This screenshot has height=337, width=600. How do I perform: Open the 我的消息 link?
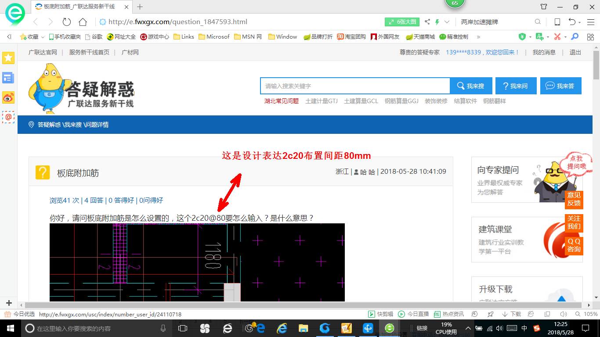[x=544, y=52]
